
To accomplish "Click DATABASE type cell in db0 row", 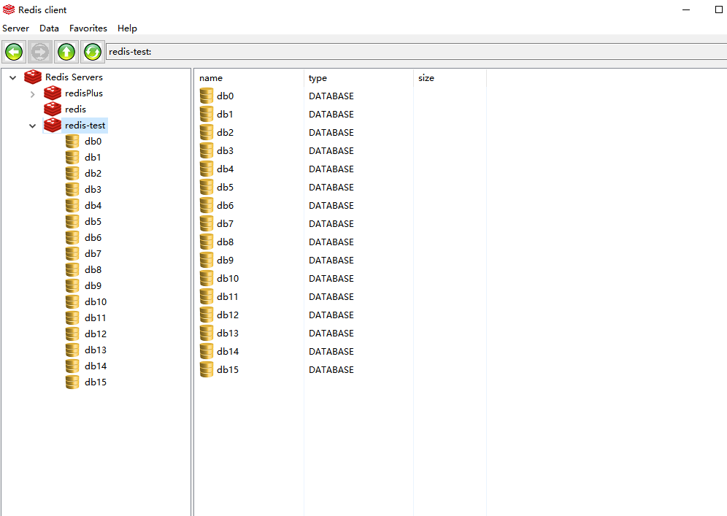I will pos(331,96).
